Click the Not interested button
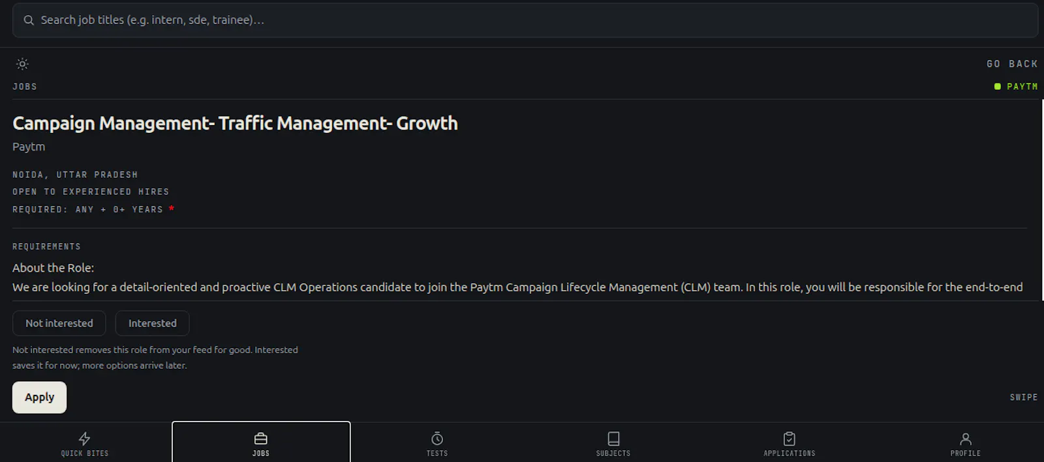The image size is (1044, 462). 59,323
